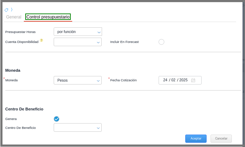The image size is (245, 147).
Task: Uncheck the Genera checkbox
Action: point(57,119)
